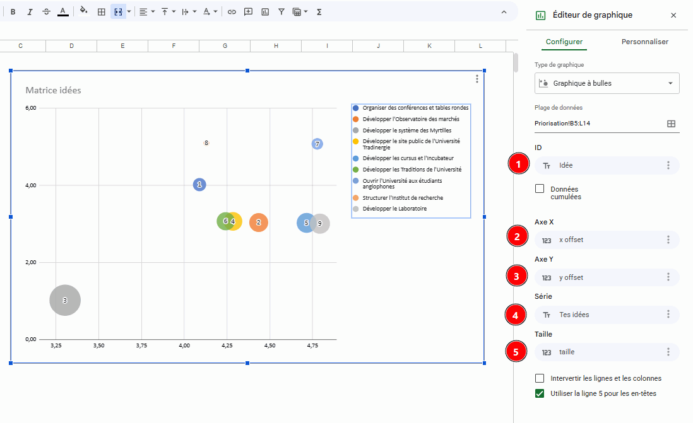Screen dimensions: 693x423
Task: Uncheck Utiliser la ligne 5 pour les en-têtes
Action: tap(540, 393)
